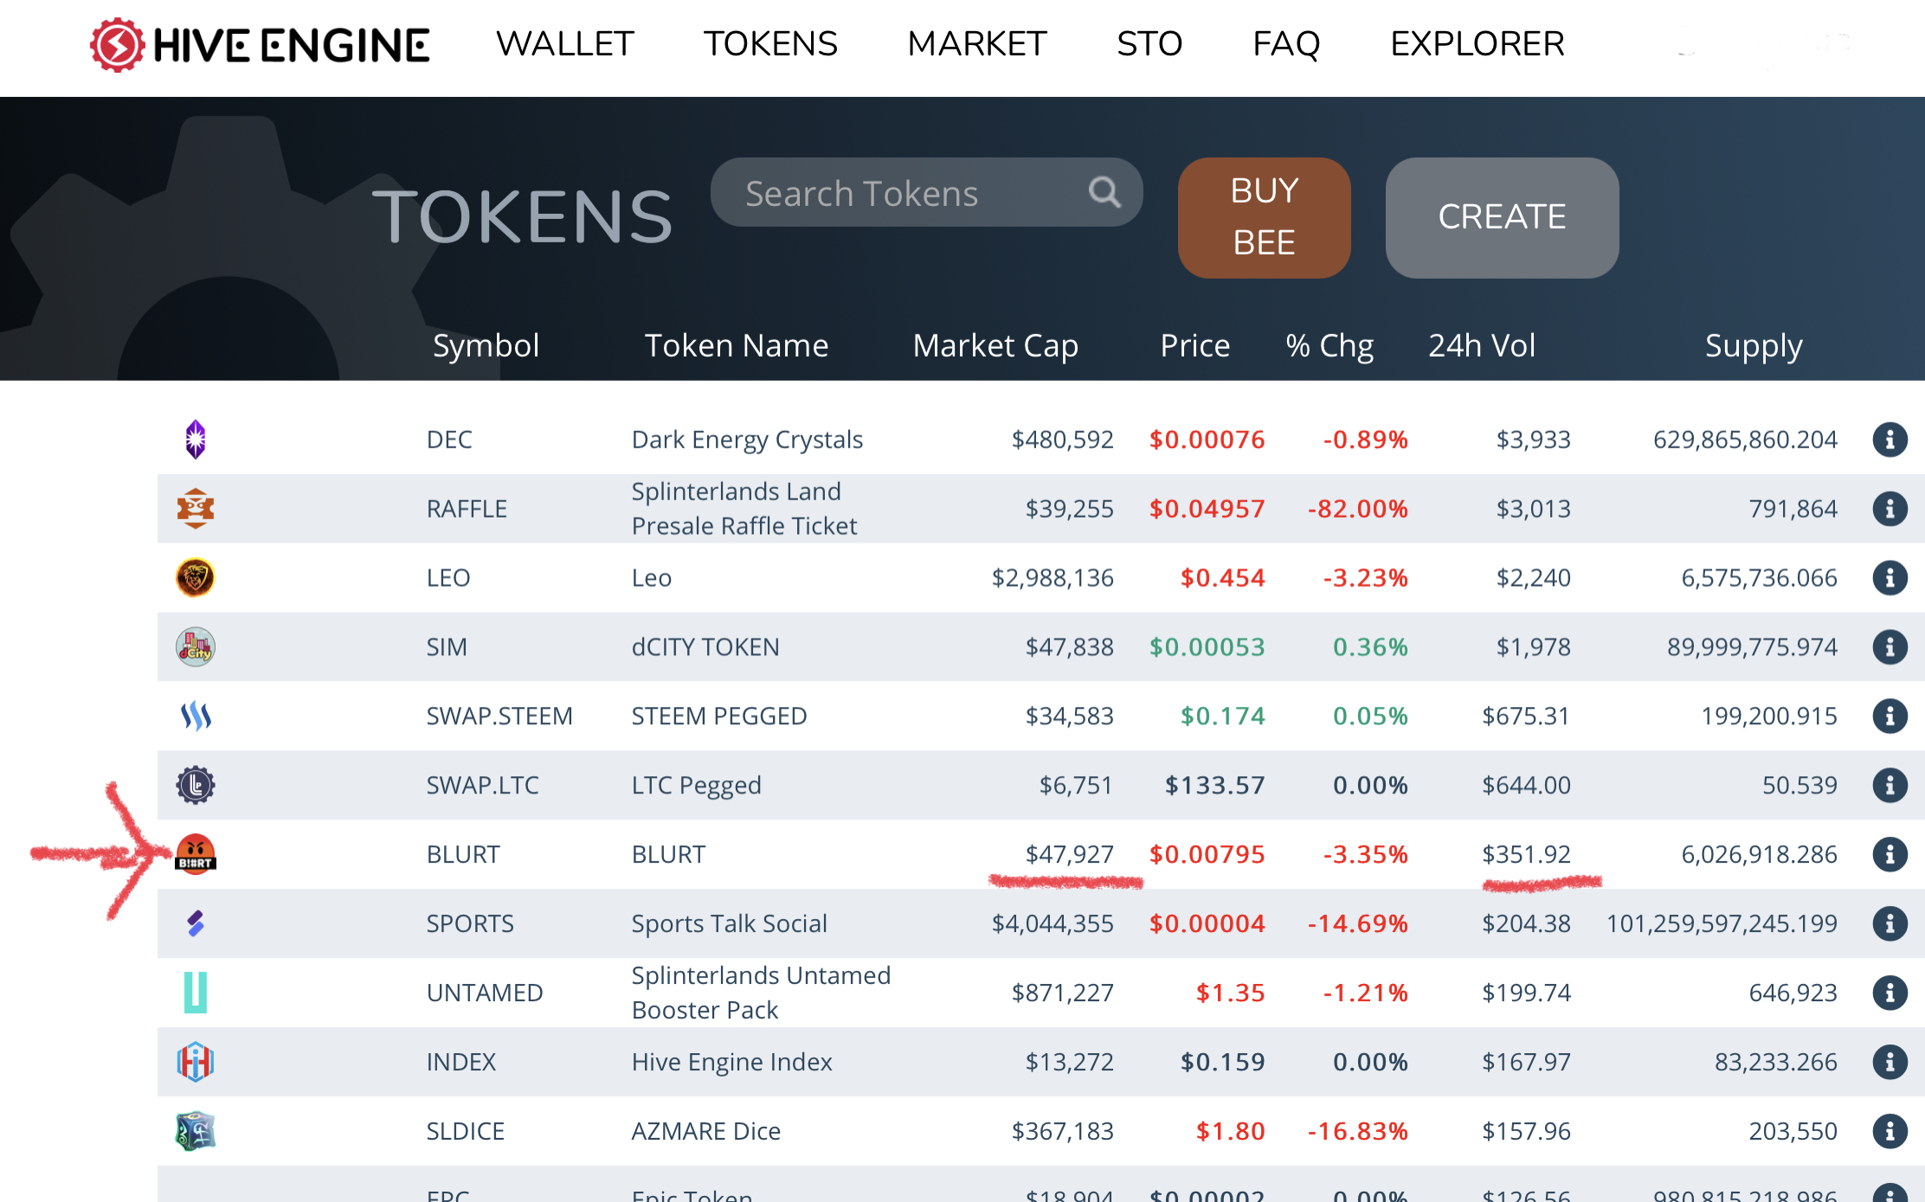Click the magnifier search icon
Viewport: 1925px width, 1202px height.
coord(1104,192)
